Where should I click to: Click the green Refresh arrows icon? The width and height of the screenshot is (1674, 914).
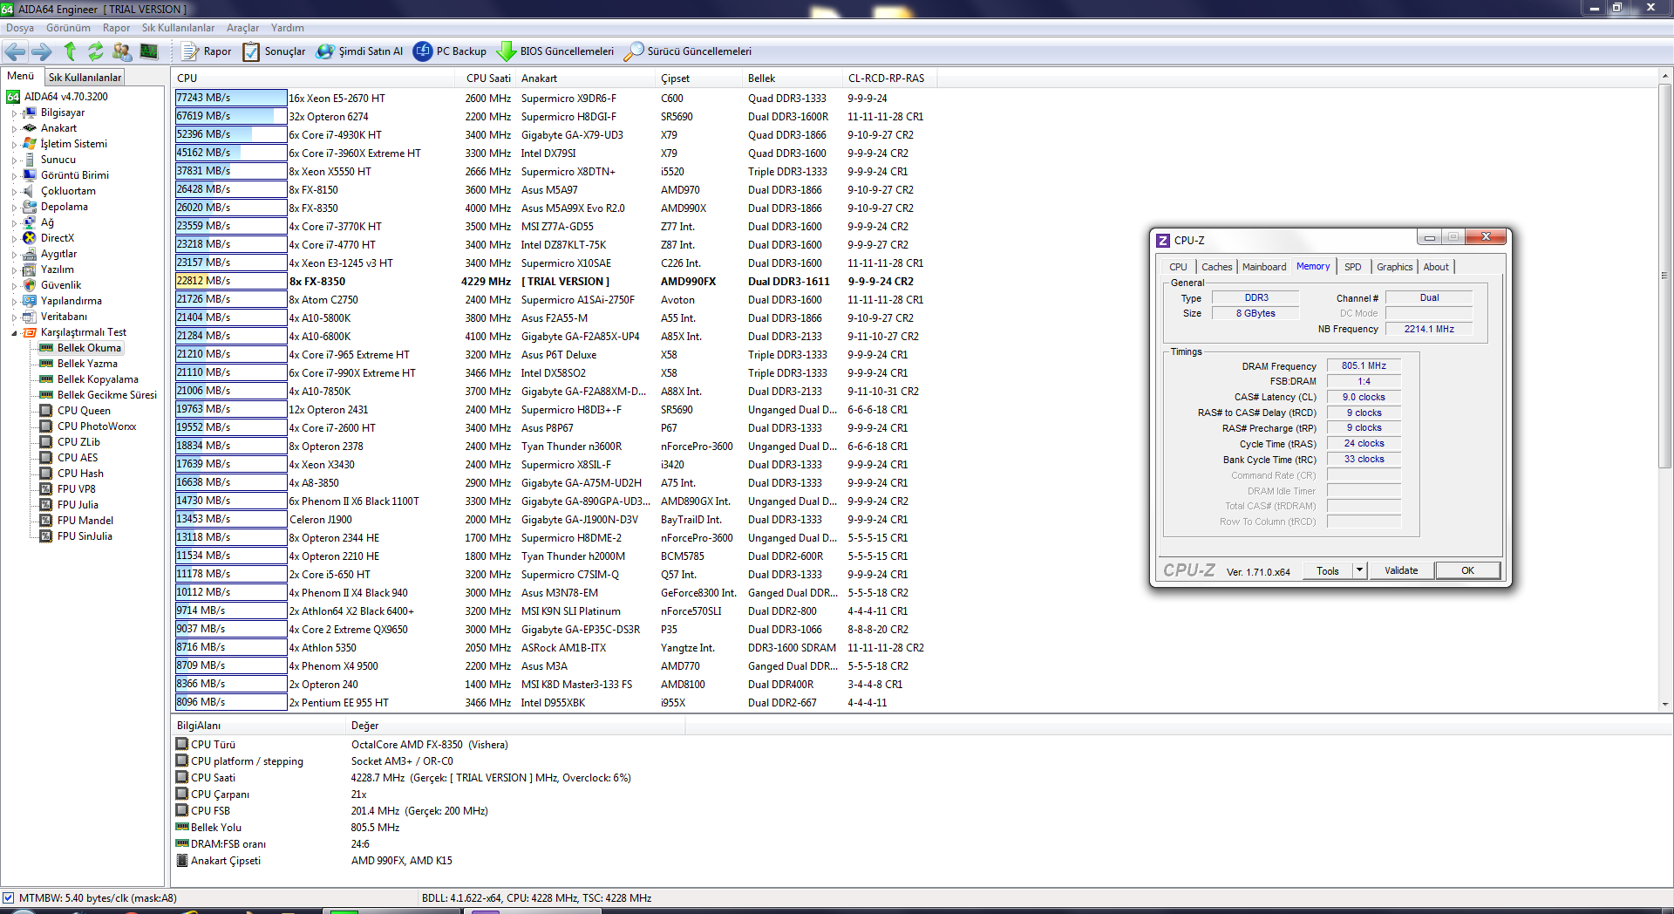(96, 51)
